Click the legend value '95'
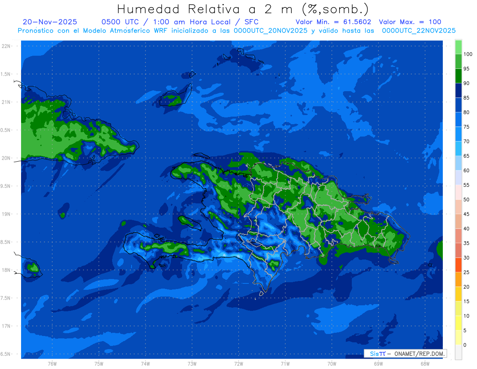This screenshot has width=477, height=369. pyautogui.click(x=466, y=69)
